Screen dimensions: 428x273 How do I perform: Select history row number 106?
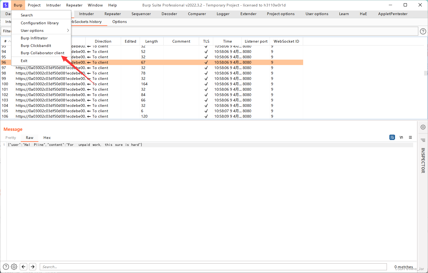point(152,116)
